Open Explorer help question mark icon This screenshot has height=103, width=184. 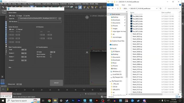180,5
